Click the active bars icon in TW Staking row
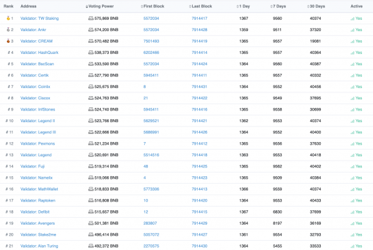The image size is (373, 250). click(352, 19)
